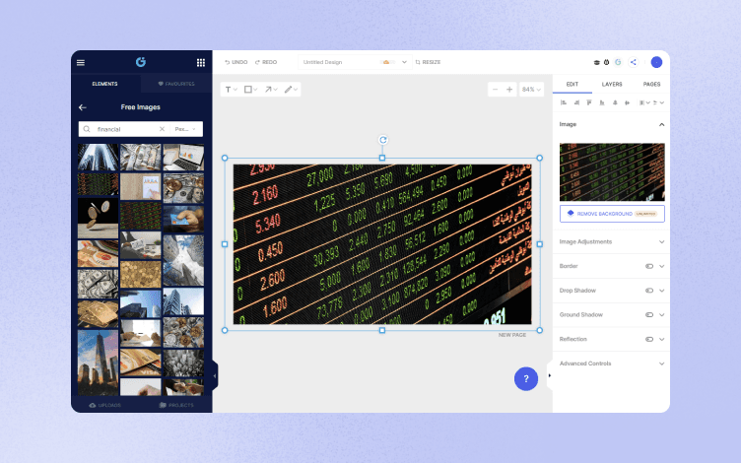The image size is (741, 463).
Task: Select the Shape rectangle tool
Action: (250, 90)
